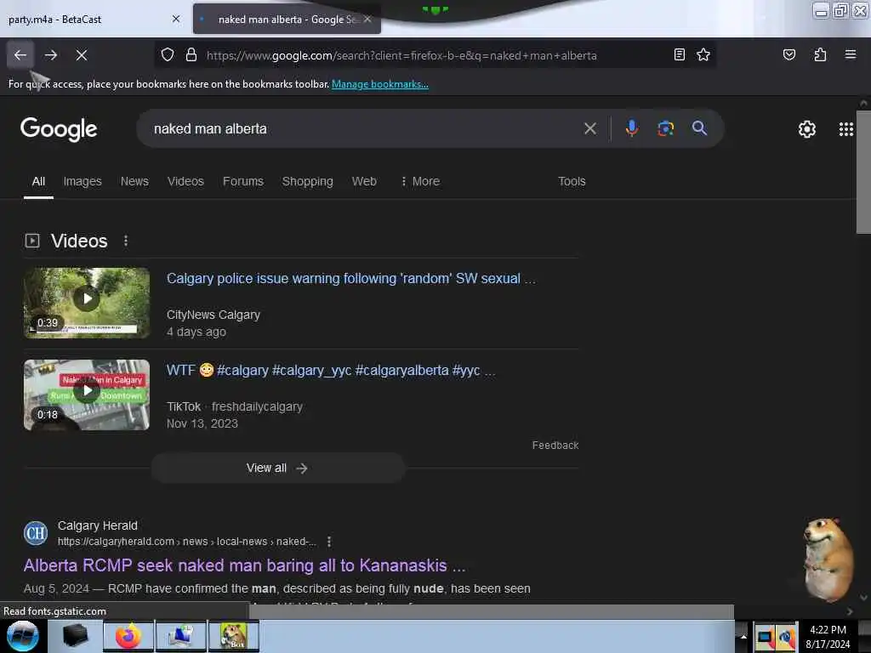
Task: Start a voice search with the microphone
Action: (x=632, y=129)
